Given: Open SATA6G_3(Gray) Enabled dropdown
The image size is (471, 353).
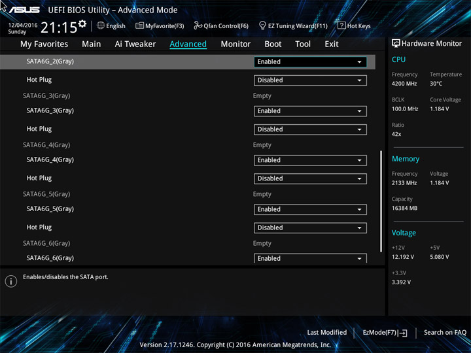Looking at the screenshot, I should (310, 111).
